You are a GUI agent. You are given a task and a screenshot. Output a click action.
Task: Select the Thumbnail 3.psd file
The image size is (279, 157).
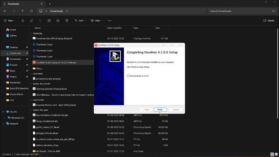(x=44, y=44)
